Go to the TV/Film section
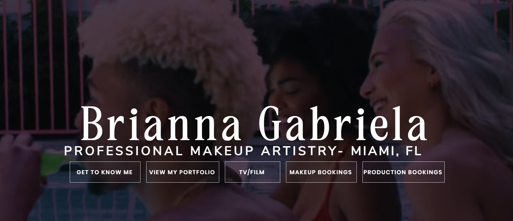The height and width of the screenshot is (221, 513). pos(252,172)
